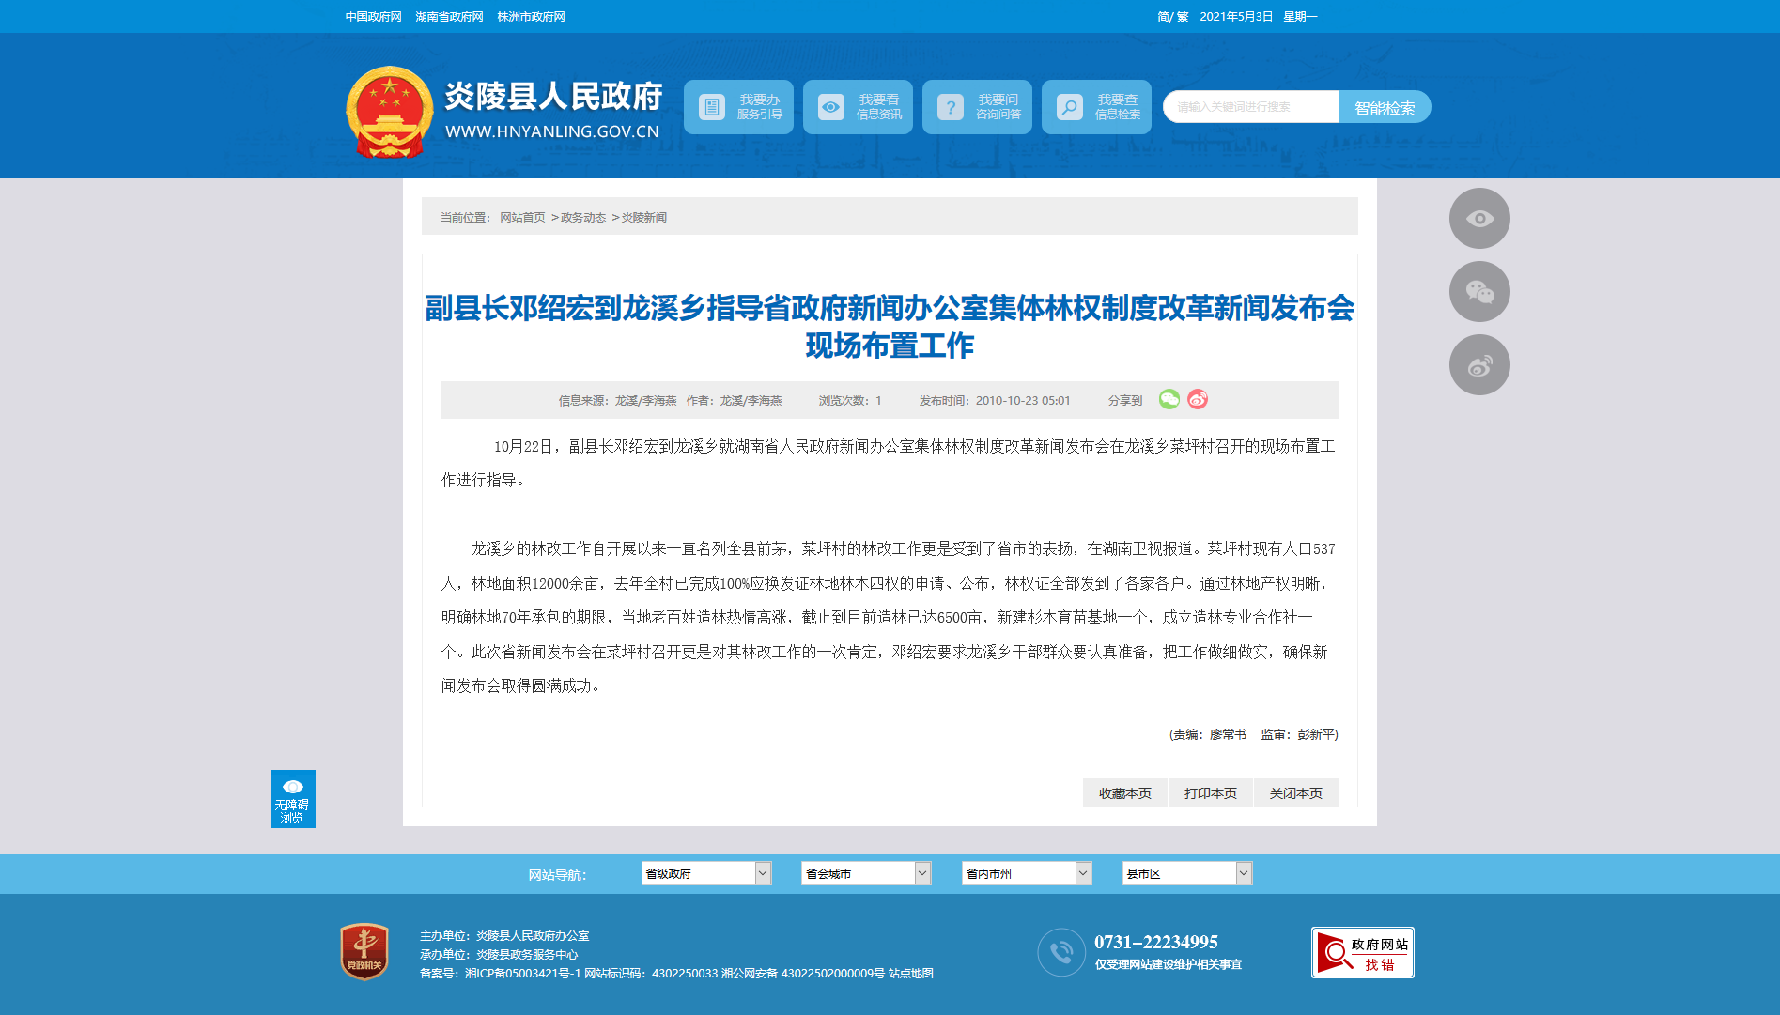Switch to traditional Chinese 繁

1183,17
